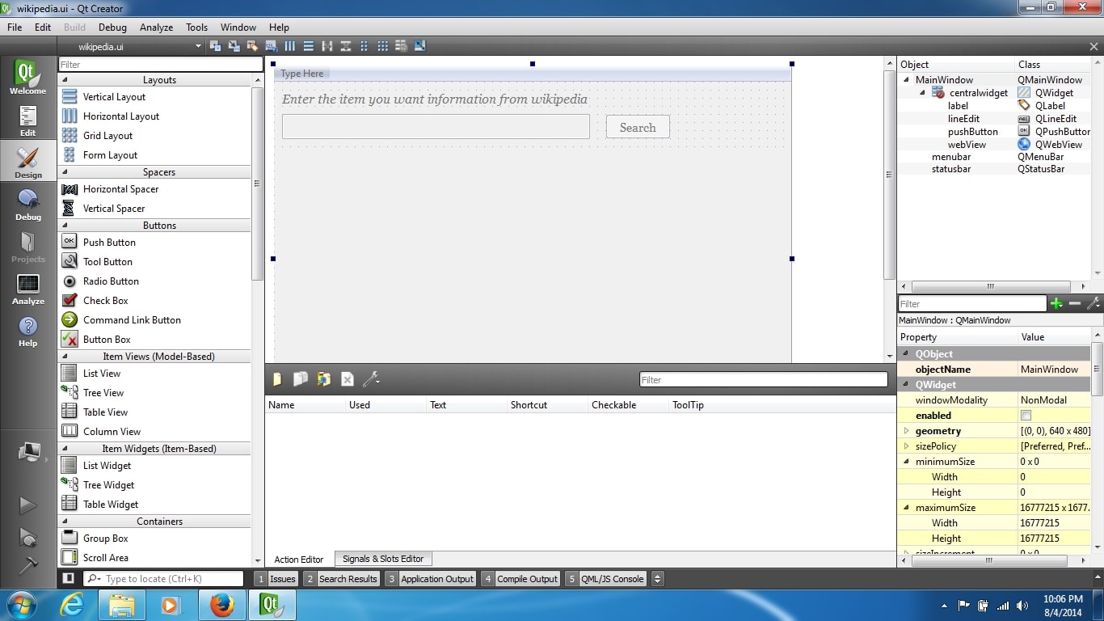Open Analyze mode in the sidebar

tap(27, 289)
